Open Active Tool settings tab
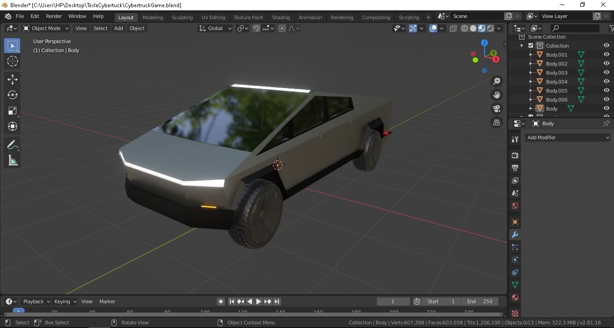 [515, 139]
